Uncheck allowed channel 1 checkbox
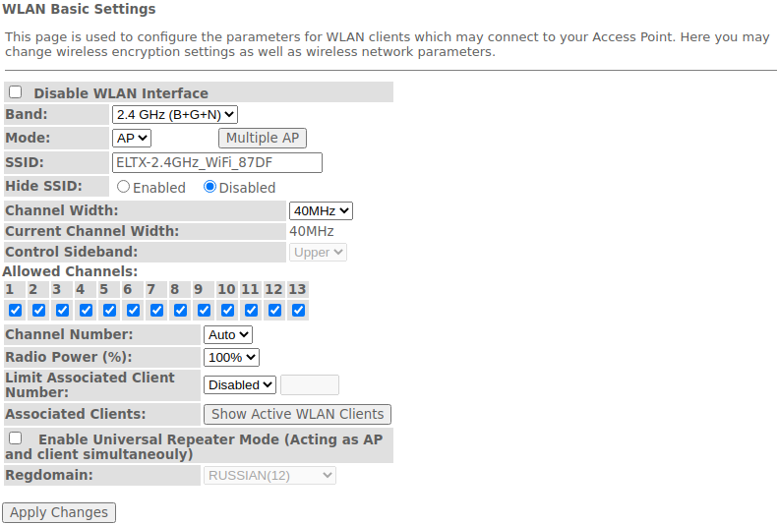The width and height of the screenshot is (777, 525). [x=15, y=311]
